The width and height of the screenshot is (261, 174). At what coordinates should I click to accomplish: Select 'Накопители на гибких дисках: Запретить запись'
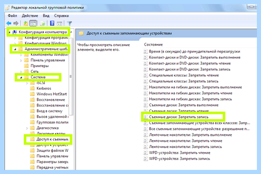[191, 99]
